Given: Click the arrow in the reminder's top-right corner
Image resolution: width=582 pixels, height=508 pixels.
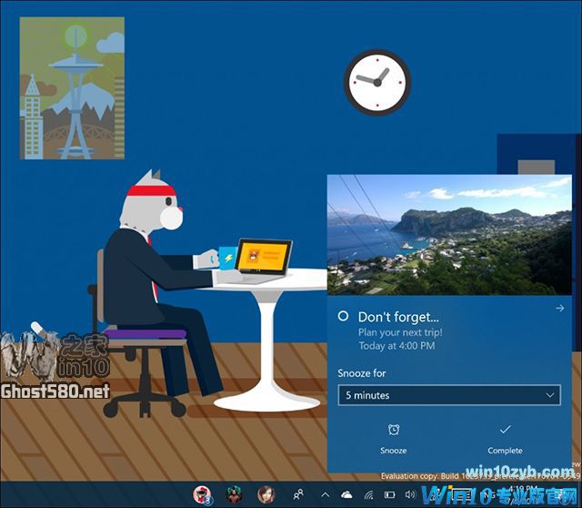Looking at the screenshot, I should 560,308.
